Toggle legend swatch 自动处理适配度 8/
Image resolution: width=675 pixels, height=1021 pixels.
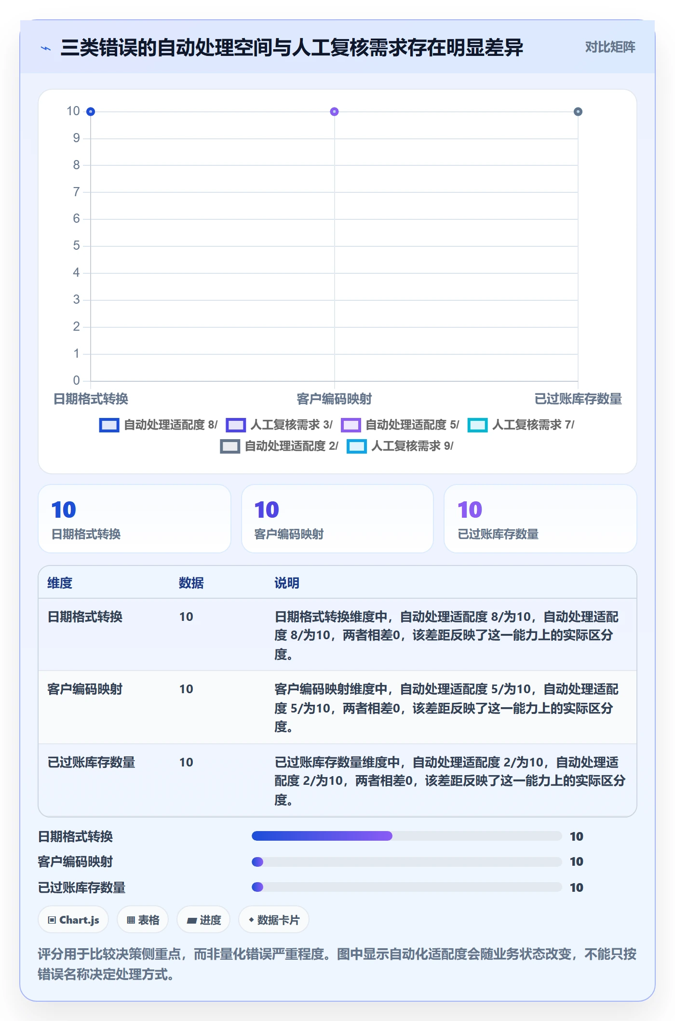pyautogui.click(x=109, y=425)
